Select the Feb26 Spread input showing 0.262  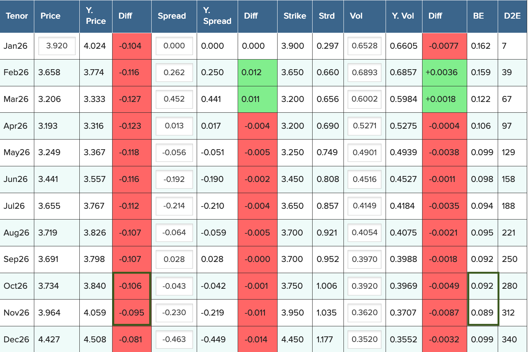tap(174, 73)
